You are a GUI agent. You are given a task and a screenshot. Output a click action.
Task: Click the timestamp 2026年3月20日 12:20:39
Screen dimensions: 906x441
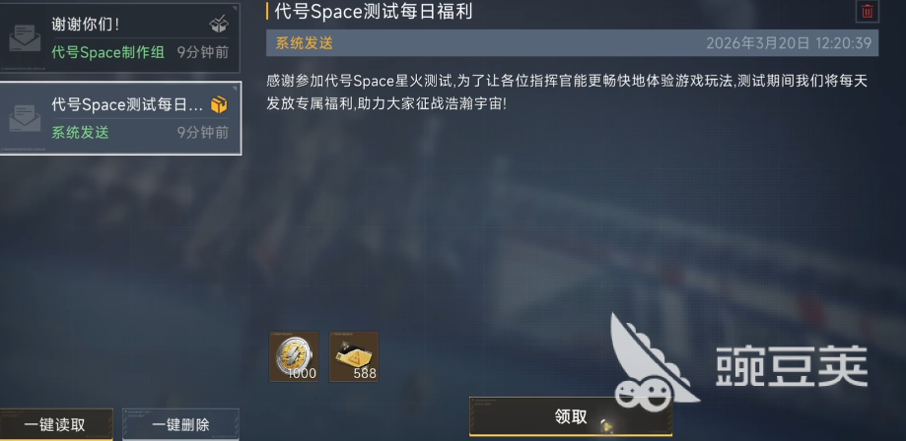pos(789,43)
